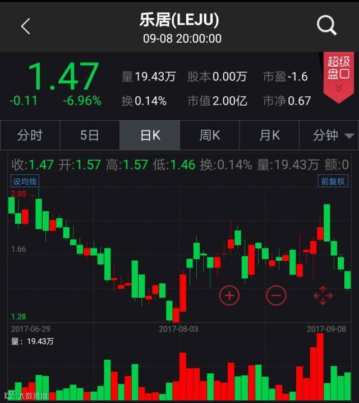The height and width of the screenshot is (403, 359).
Task: Tap the 高:1.57 high value
Action: [x=127, y=165]
